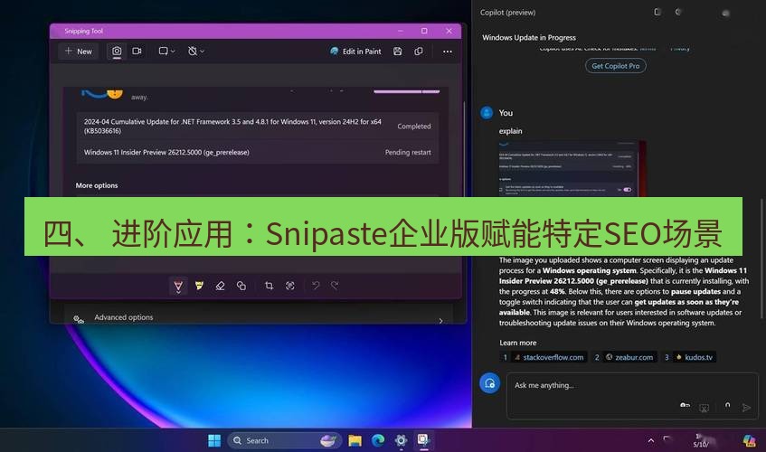Viewport: 766px width, 452px height.
Task: Open the stackoverflow.com source link
Action: coord(549,357)
